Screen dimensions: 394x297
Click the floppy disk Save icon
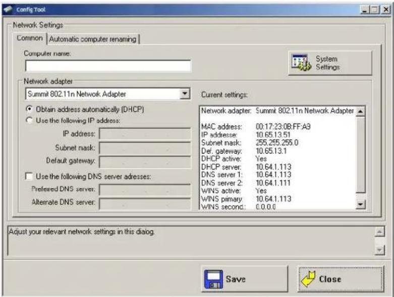[213, 279]
